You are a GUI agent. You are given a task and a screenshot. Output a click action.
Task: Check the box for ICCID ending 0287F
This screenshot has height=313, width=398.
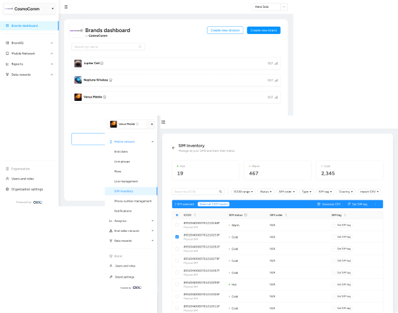pos(177,272)
